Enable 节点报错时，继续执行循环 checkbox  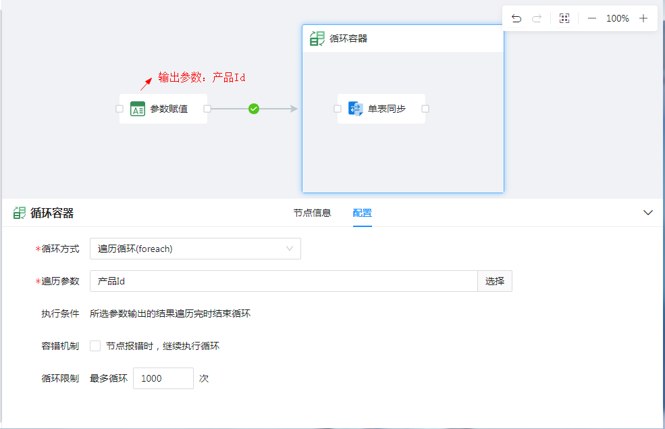pyautogui.click(x=95, y=346)
